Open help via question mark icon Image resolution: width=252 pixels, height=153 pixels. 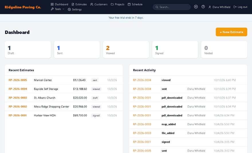[x=203, y=7]
